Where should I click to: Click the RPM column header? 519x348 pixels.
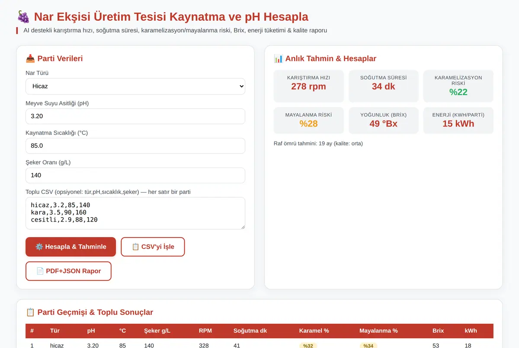pyautogui.click(x=205, y=331)
